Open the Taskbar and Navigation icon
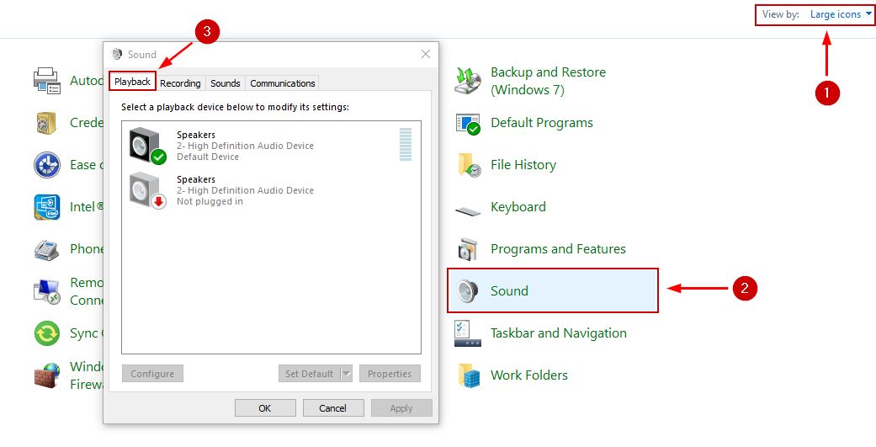The height and width of the screenshot is (447, 876). pyautogui.click(x=468, y=333)
